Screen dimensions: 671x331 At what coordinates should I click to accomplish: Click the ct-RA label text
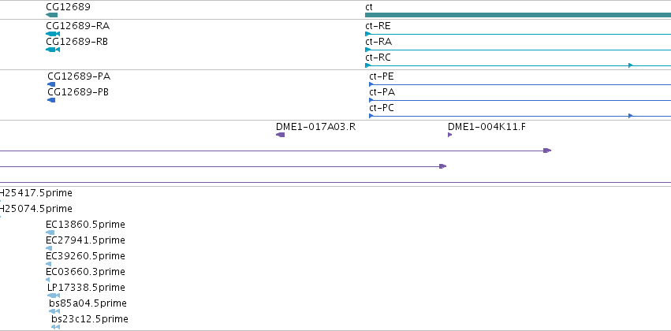[378, 42]
